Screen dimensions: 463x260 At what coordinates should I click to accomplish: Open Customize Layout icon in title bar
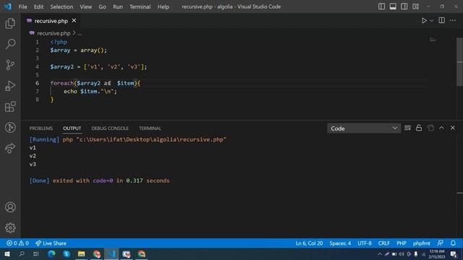tap(416, 6)
